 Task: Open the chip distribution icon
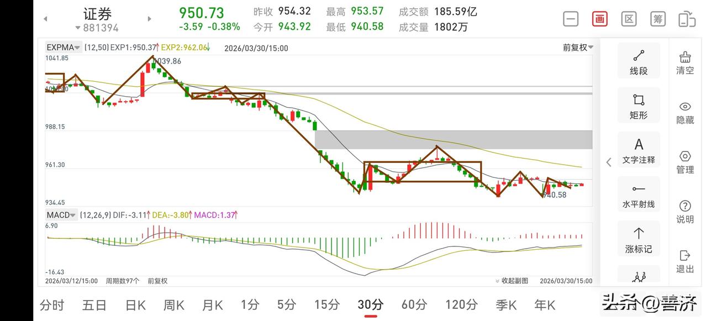point(657,19)
